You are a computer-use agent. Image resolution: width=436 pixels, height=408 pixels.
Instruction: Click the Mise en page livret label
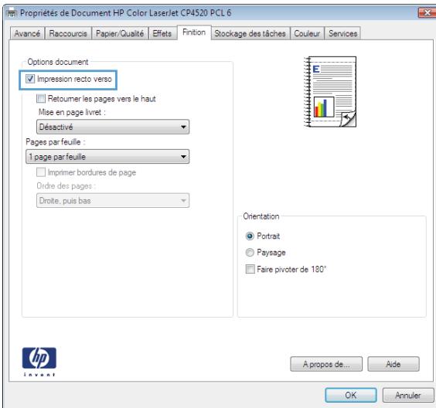point(72,112)
